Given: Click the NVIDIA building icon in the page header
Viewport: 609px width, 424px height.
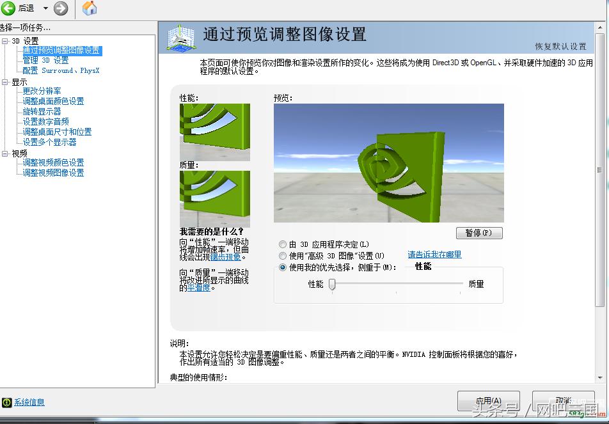Looking at the screenshot, I should pyautogui.click(x=181, y=36).
